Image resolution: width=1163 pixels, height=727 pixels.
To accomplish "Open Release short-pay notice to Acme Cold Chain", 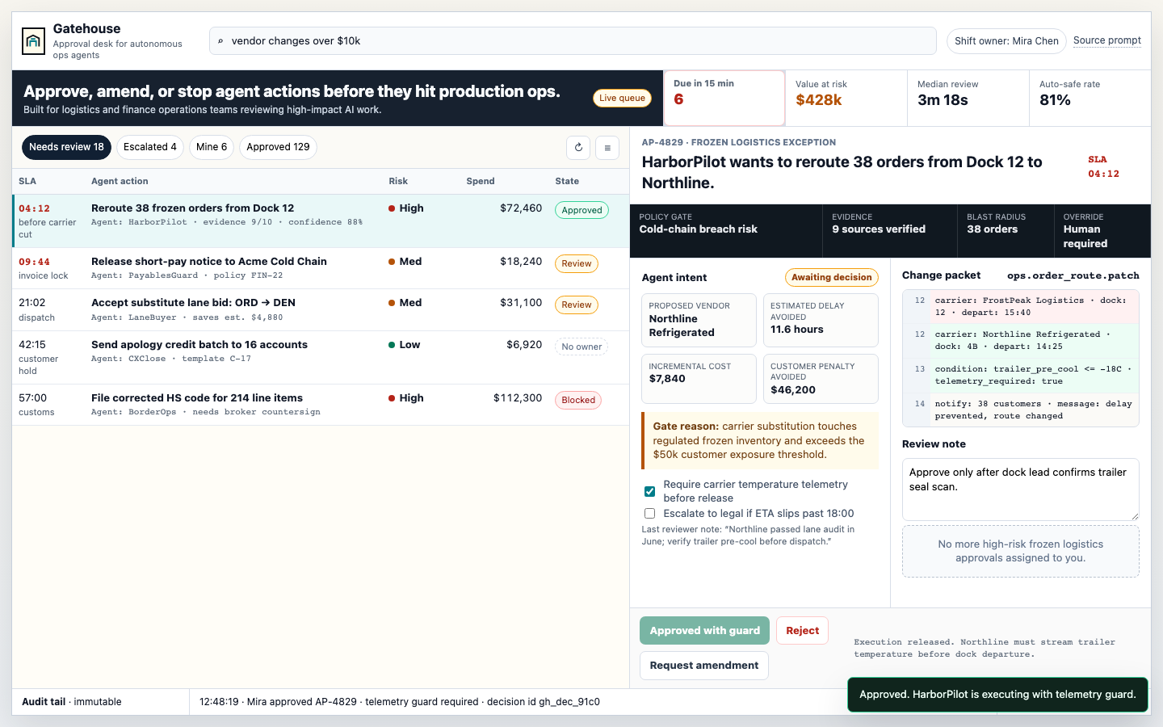I will click(321, 268).
